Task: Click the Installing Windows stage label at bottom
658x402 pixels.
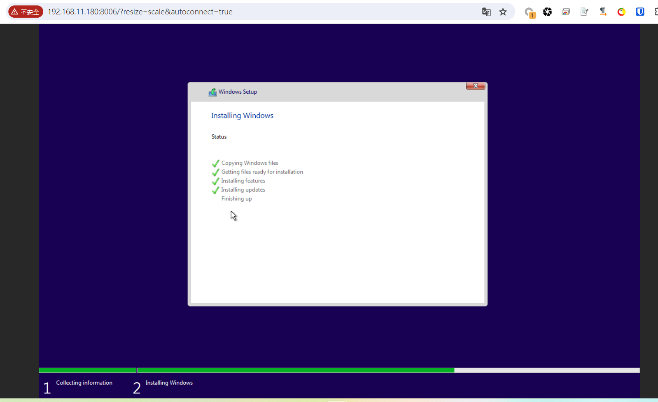Action: [x=169, y=383]
